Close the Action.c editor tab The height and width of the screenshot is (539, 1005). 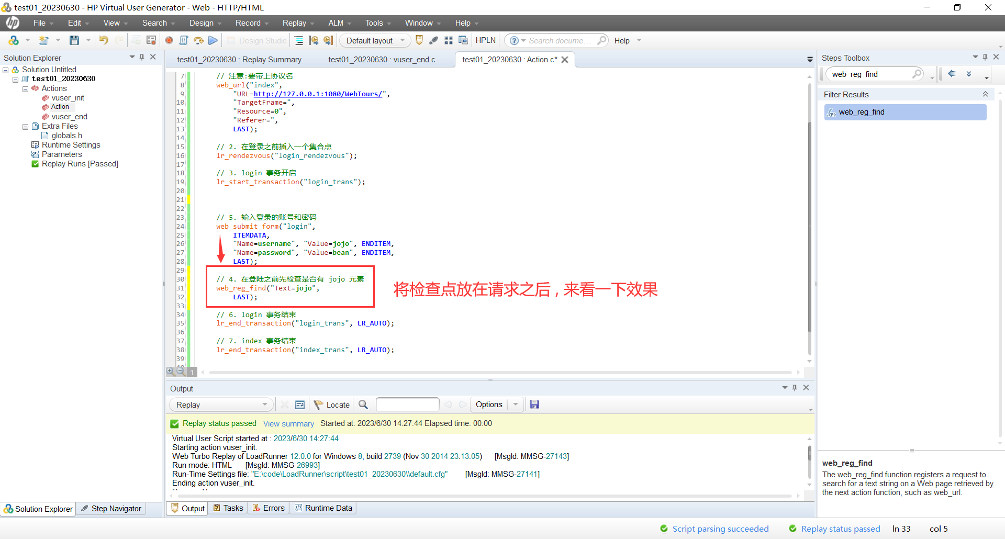565,60
